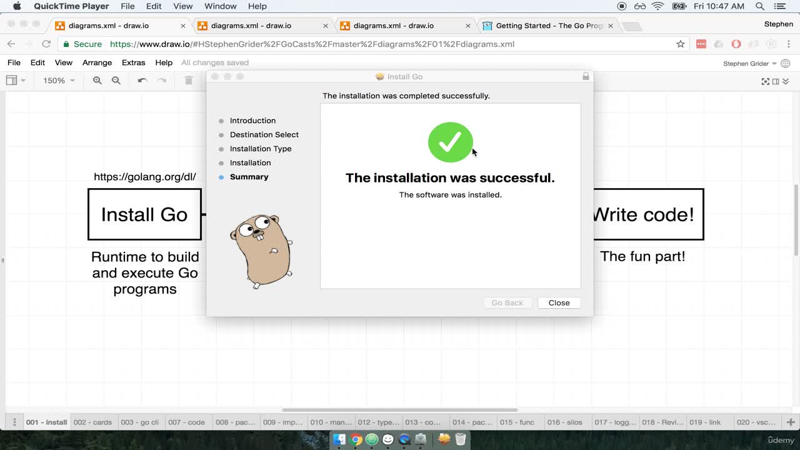Select the 007 - code page tab
Screen dimensions: 800x450
[x=186, y=422]
